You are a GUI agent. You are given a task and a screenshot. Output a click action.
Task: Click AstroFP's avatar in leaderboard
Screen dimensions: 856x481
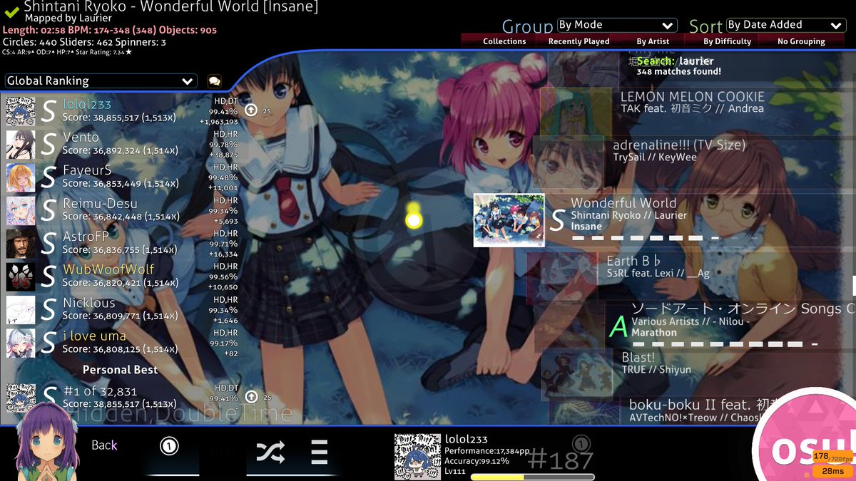tap(21, 244)
